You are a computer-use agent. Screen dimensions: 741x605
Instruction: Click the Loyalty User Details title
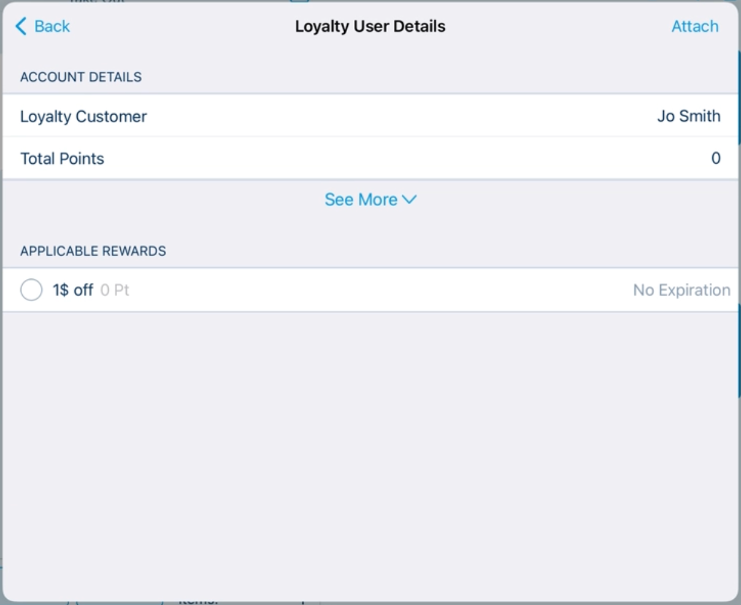pyautogui.click(x=370, y=26)
